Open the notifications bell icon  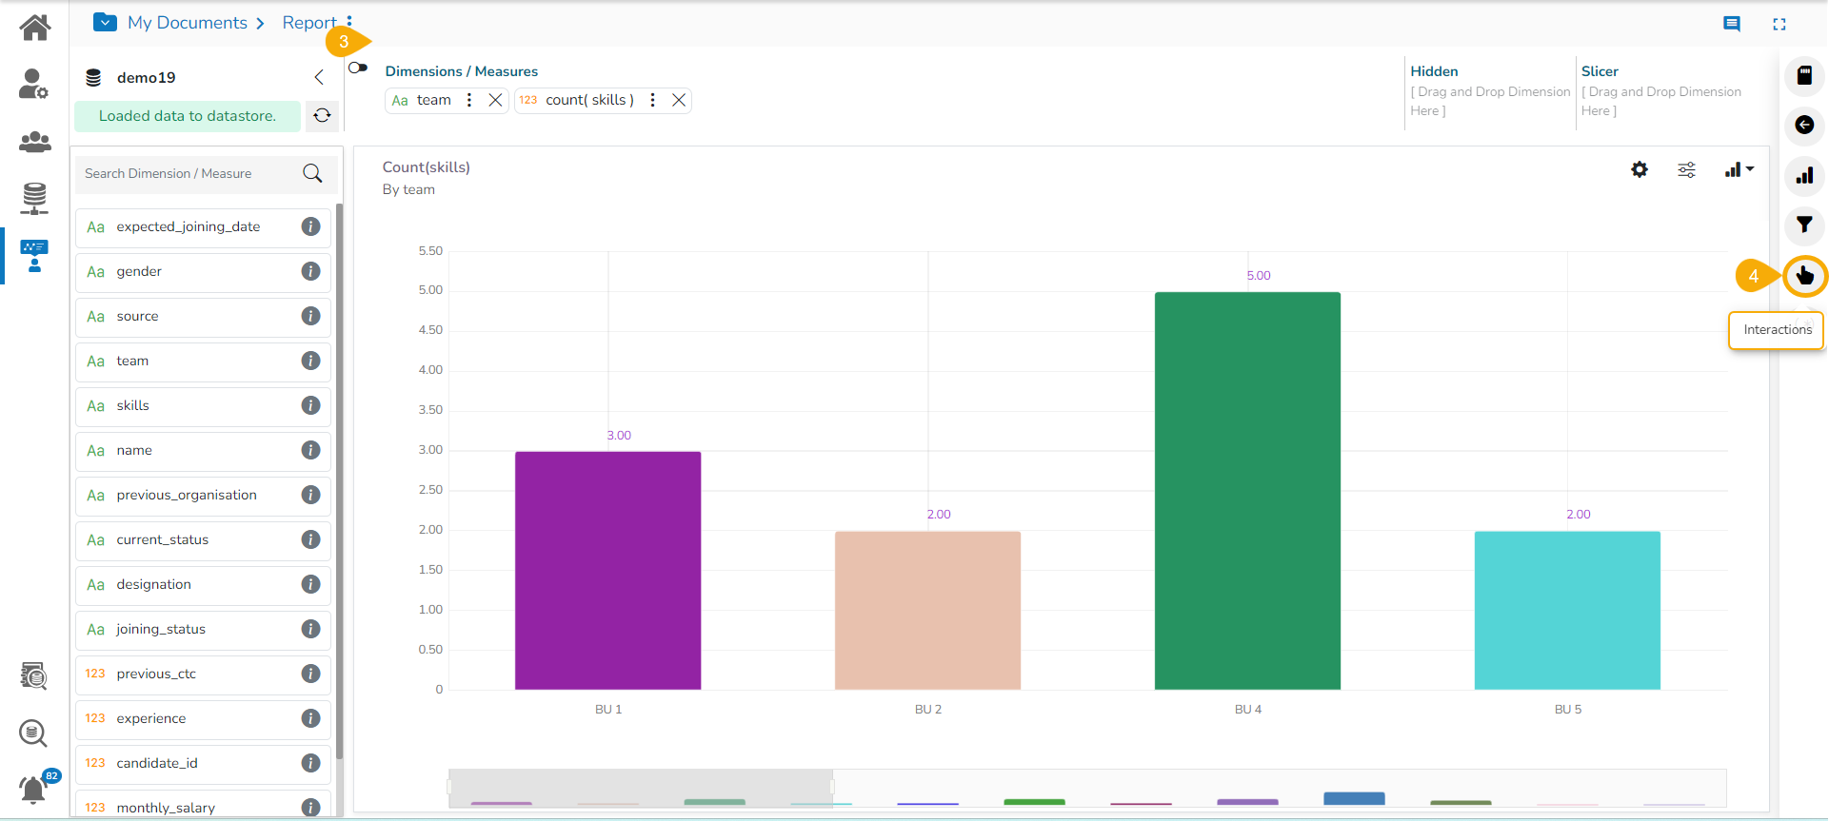coord(33,790)
